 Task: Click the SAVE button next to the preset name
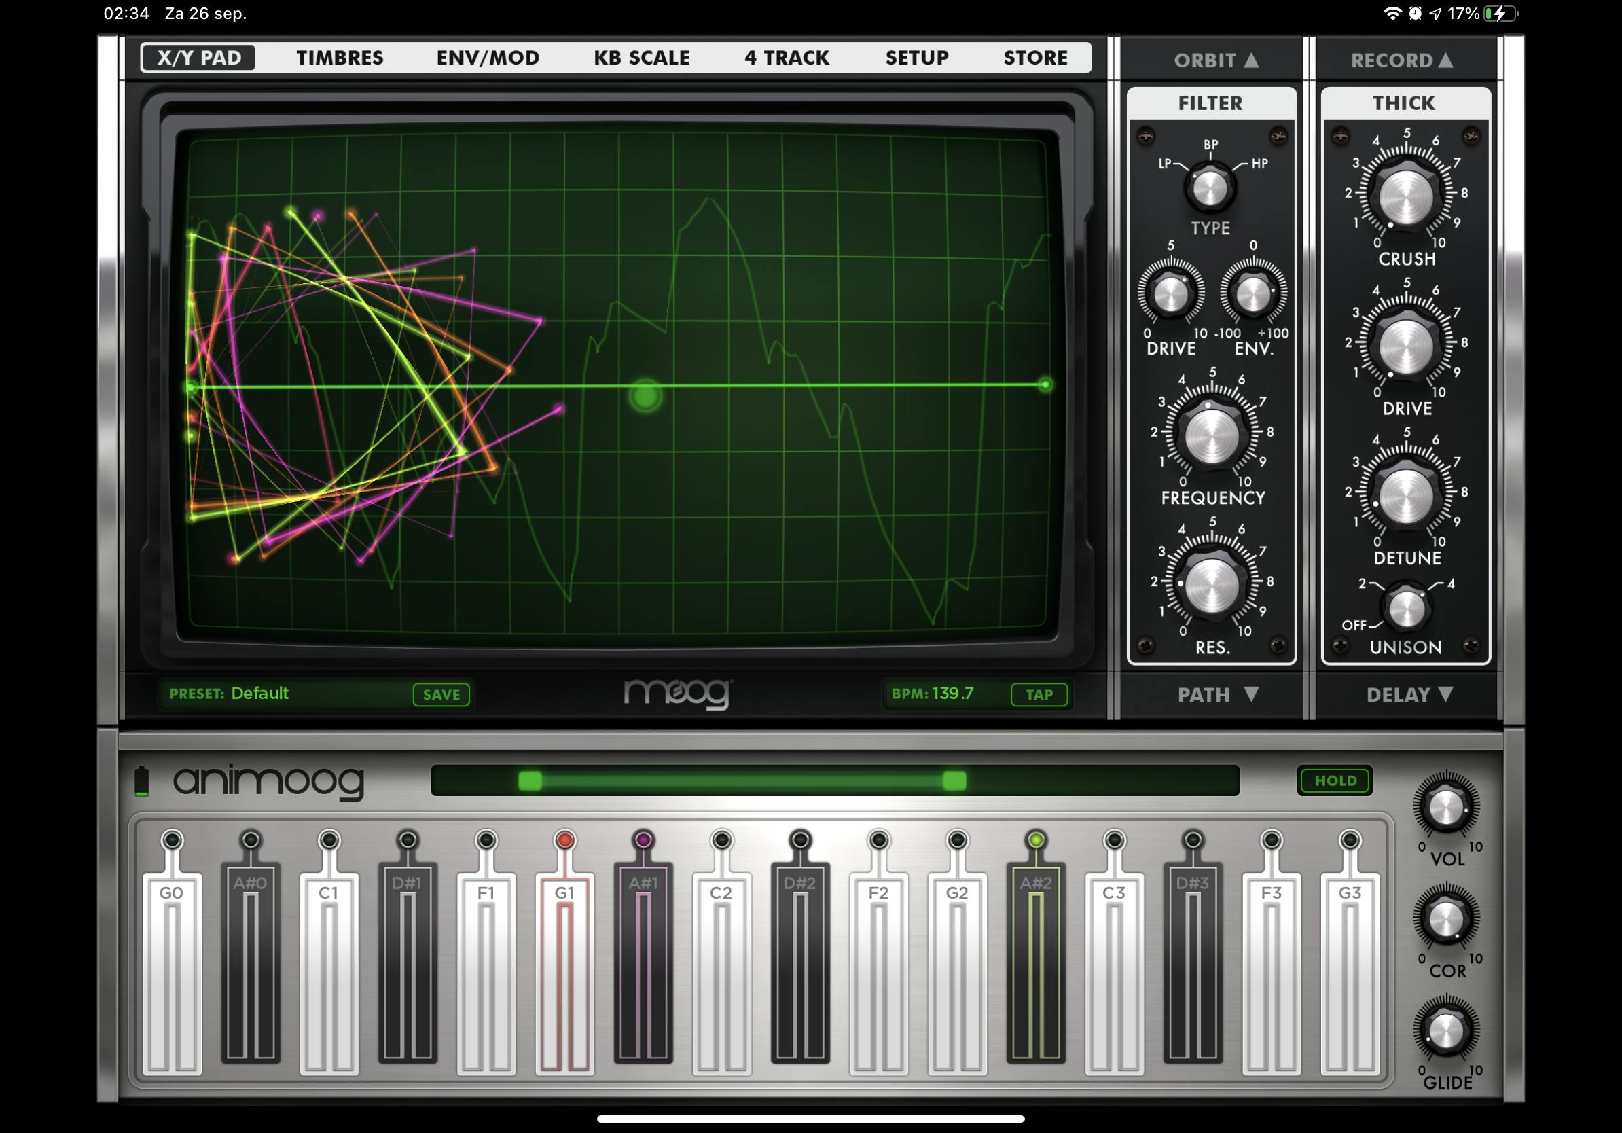[441, 694]
